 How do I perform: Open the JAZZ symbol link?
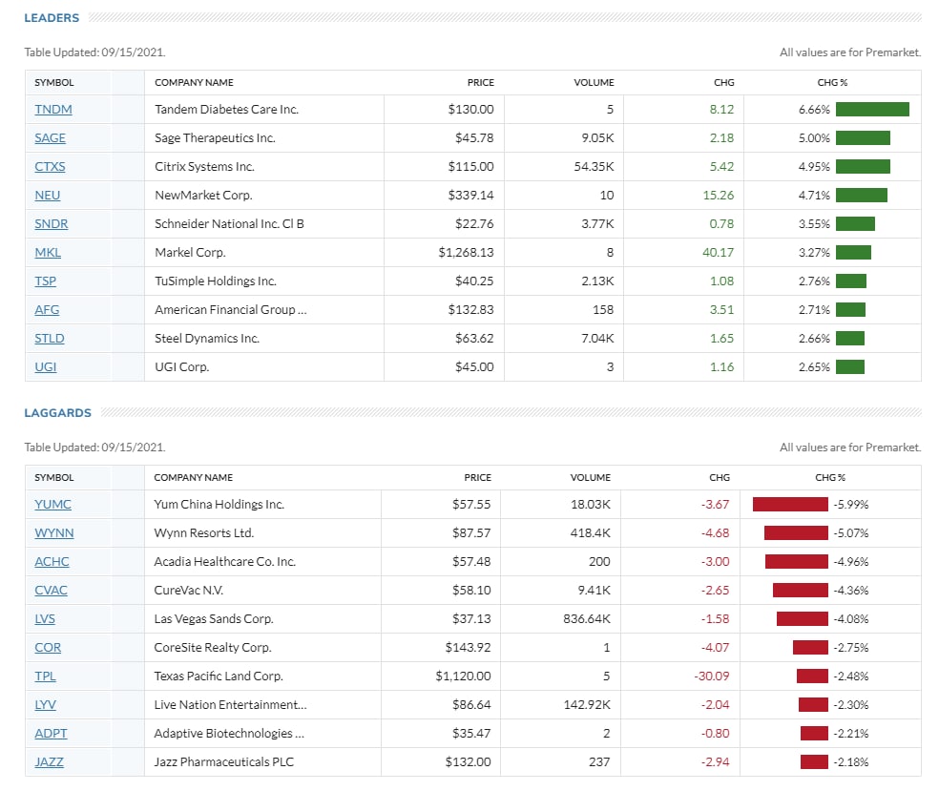click(49, 762)
